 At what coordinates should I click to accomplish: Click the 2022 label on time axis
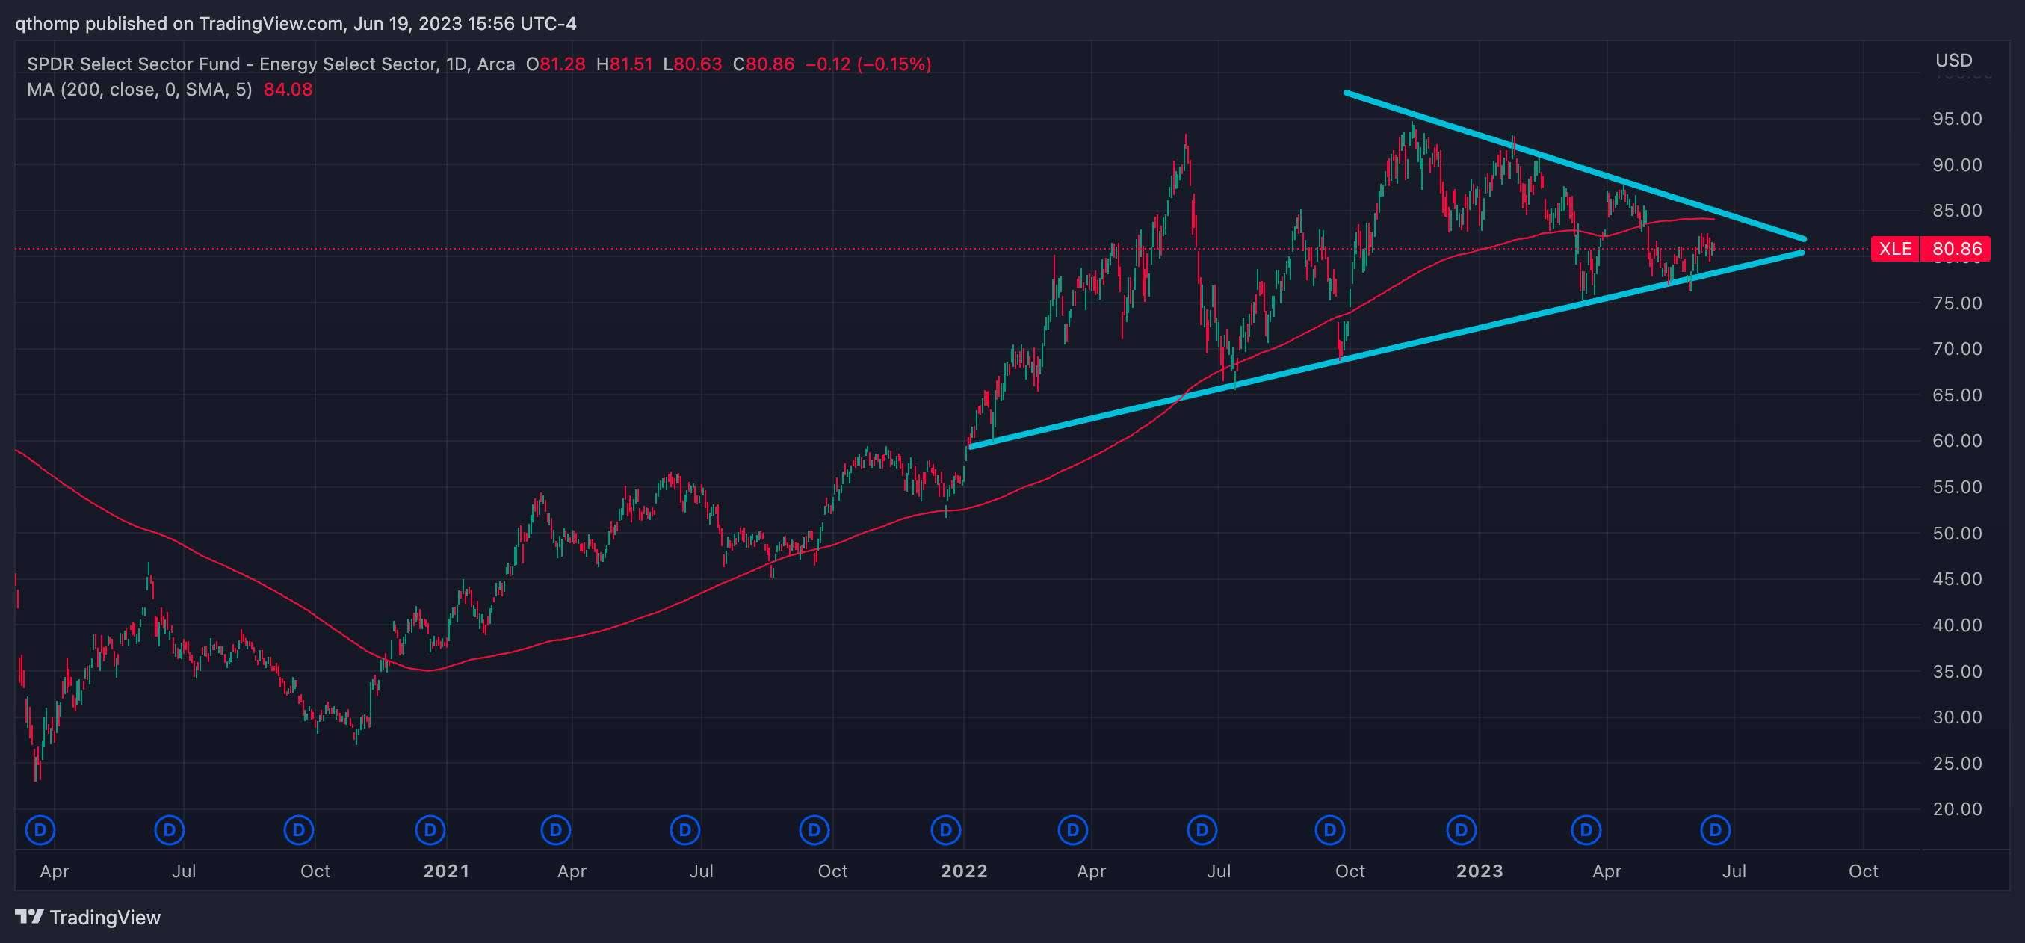965,871
